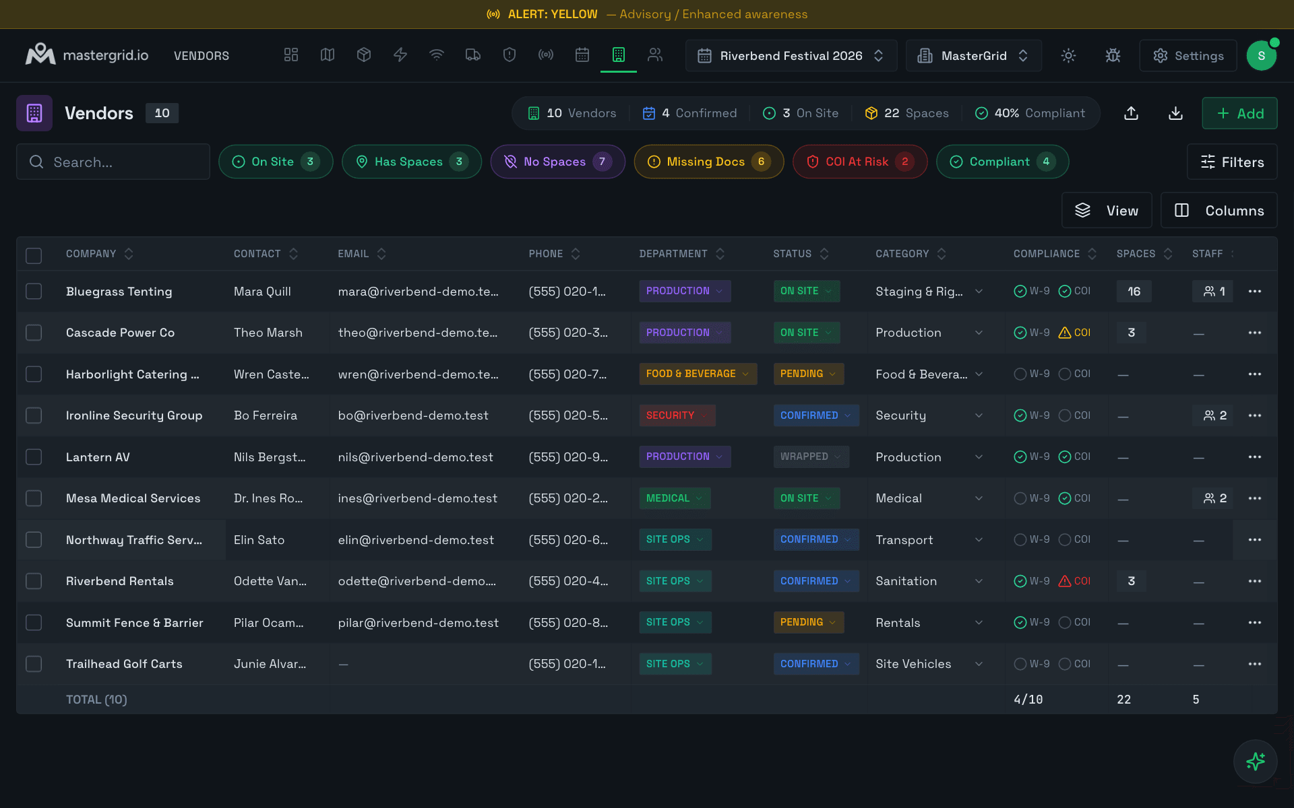Open the AI sparkle assistant button
This screenshot has width=1294, height=808.
click(x=1255, y=762)
